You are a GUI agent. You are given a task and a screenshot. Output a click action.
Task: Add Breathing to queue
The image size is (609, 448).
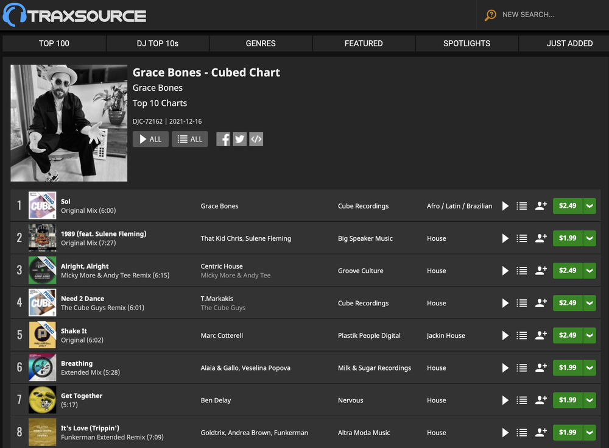tap(522, 368)
